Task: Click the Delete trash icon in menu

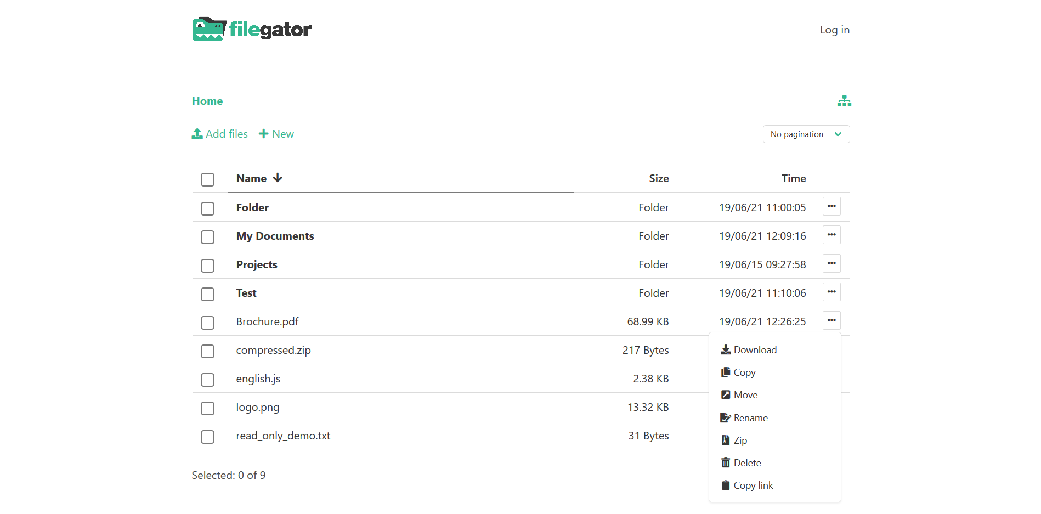Action: click(x=726, y=463)
